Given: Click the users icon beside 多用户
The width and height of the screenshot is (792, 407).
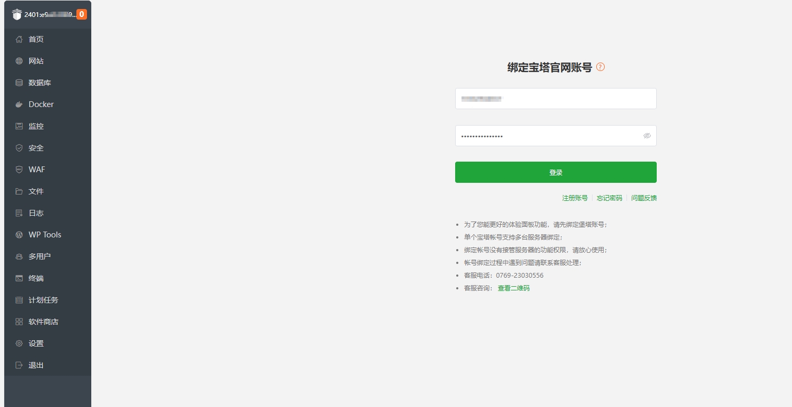Looking at the screenshot, I should coord(19,256).
